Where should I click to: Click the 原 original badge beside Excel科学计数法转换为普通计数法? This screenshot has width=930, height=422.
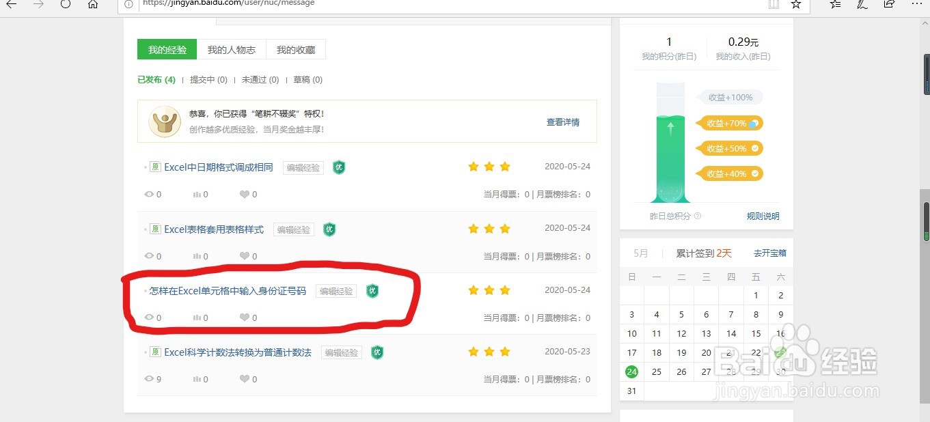(x=155, y=352)
